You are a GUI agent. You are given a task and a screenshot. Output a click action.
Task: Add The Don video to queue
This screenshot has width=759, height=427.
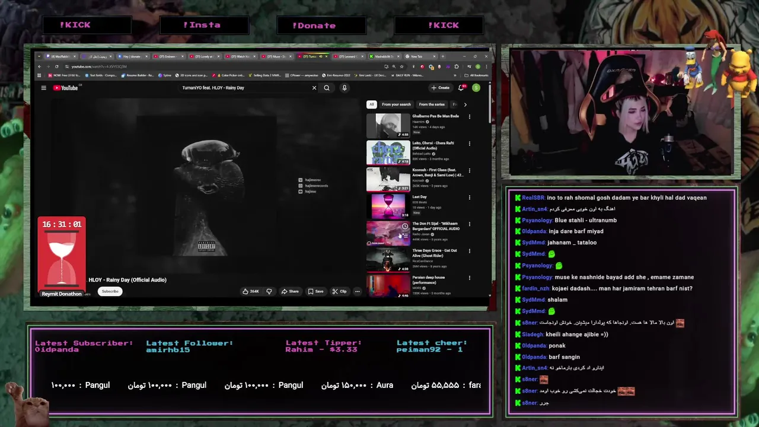point(405,235)
